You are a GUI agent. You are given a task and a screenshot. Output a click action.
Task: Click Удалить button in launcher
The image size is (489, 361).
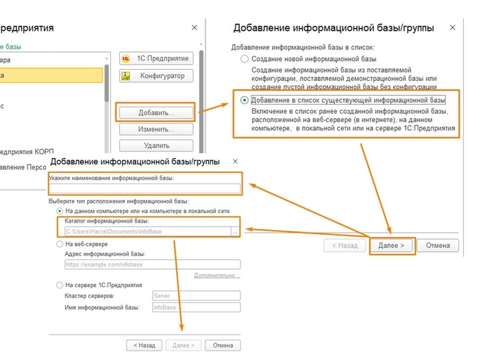(156, 145)
